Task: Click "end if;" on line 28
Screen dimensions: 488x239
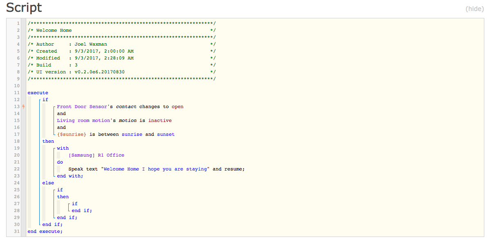Action: (82, 211)
